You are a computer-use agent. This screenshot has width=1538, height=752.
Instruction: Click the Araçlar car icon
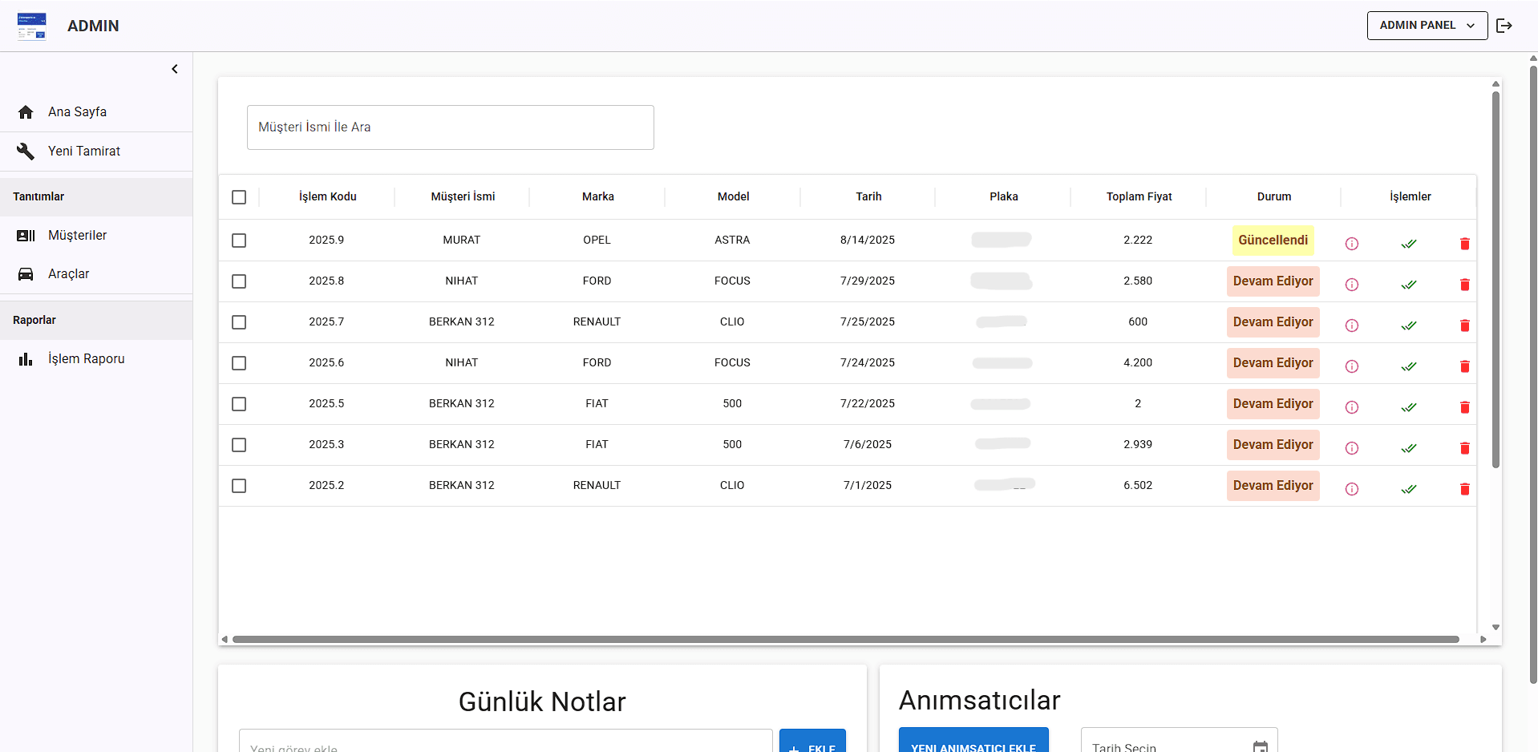[x=26, y=273]
